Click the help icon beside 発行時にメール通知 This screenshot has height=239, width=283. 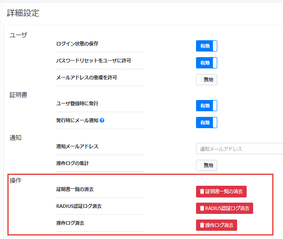pos(103,120)
